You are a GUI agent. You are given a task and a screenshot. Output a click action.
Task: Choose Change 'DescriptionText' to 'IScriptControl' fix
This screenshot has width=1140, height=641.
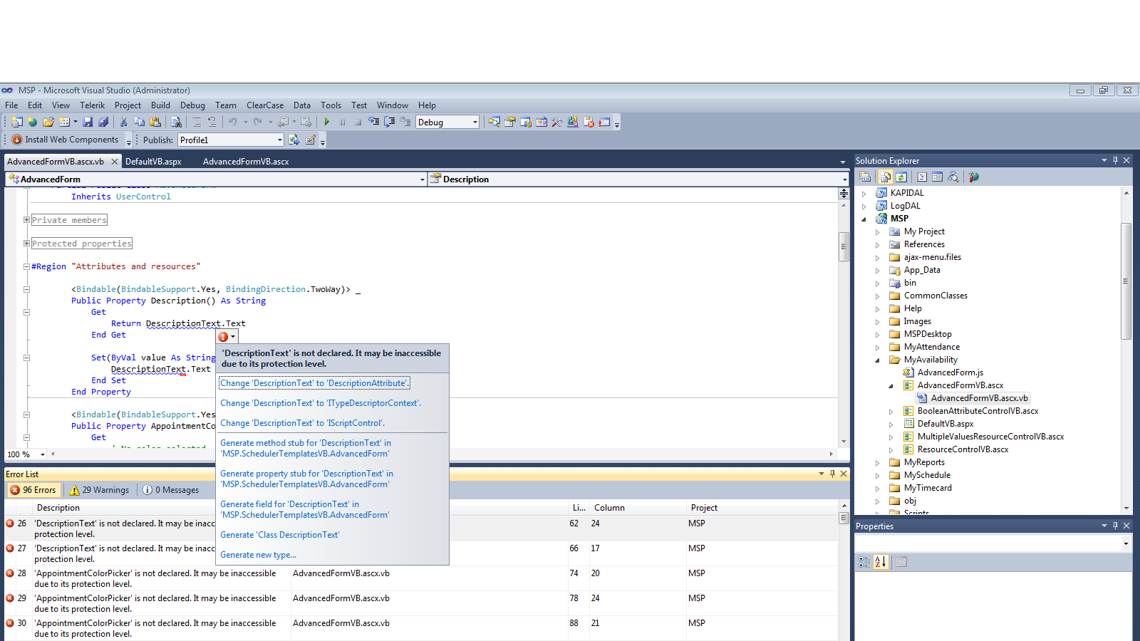pos(302,423)
